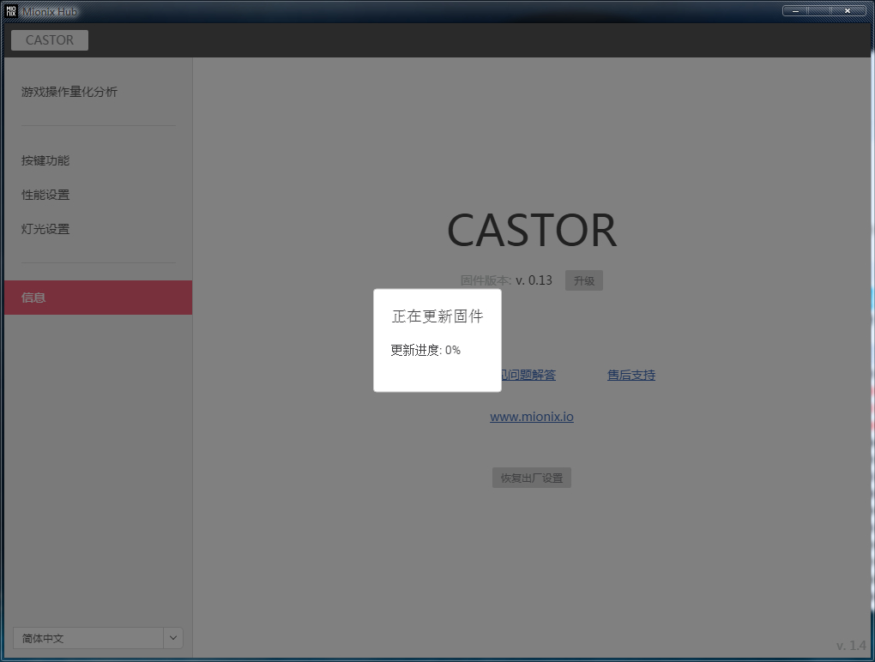Click the 更新进度: 0% text

tap(425, 350)
